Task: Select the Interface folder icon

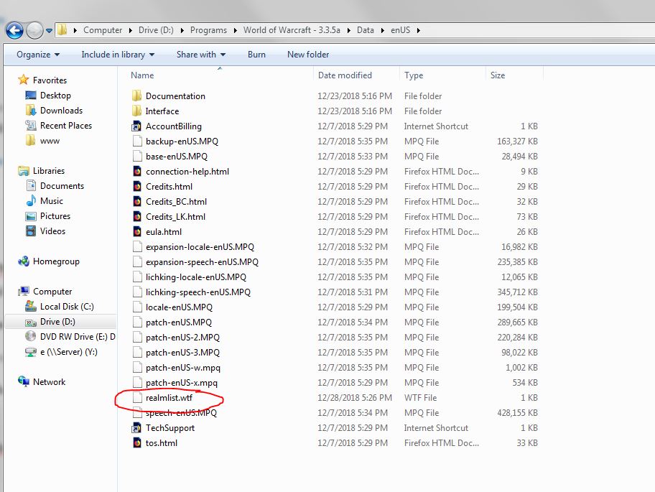Action: click(x=136, y=111)
